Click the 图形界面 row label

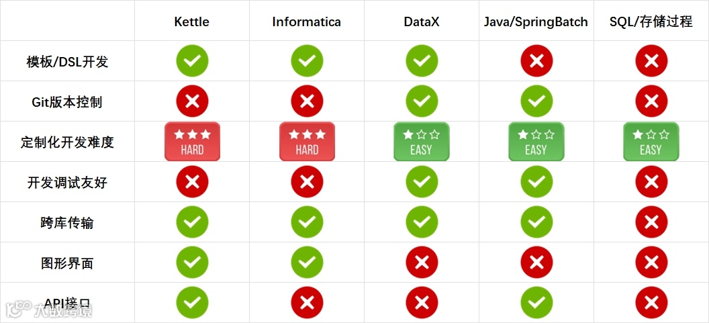pyautogui.click(x=67, y=263)
